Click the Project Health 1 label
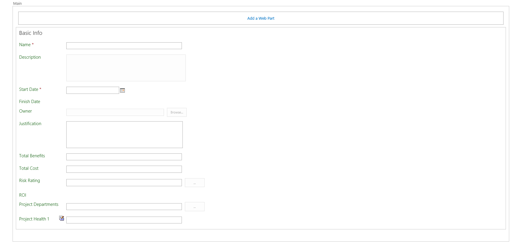The height and width of the screenshot is (244, 511). pyautogui.click(x=34, y=219)
